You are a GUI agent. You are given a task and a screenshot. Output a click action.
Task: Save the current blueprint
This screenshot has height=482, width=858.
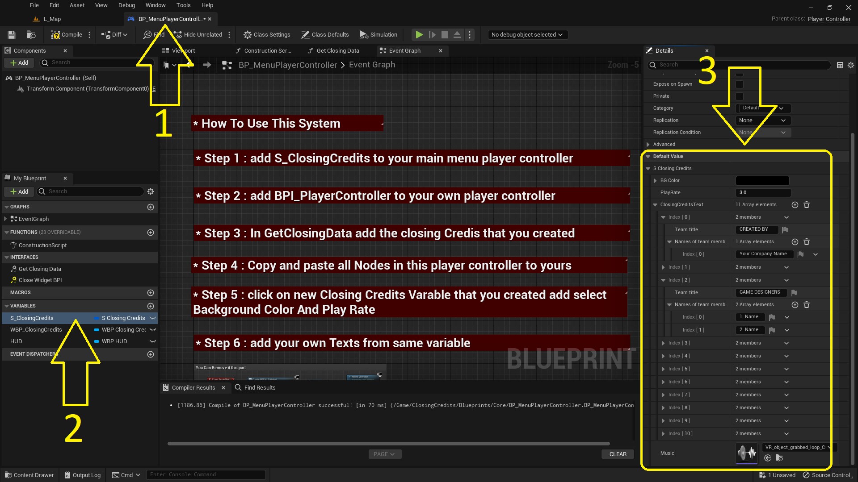click(x=12, y=34)
